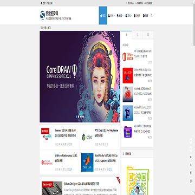The width and height of the screenshot is (195, 195).
Task: Select the blue Home tab in the navigation
Action: [x=103, y=16]
